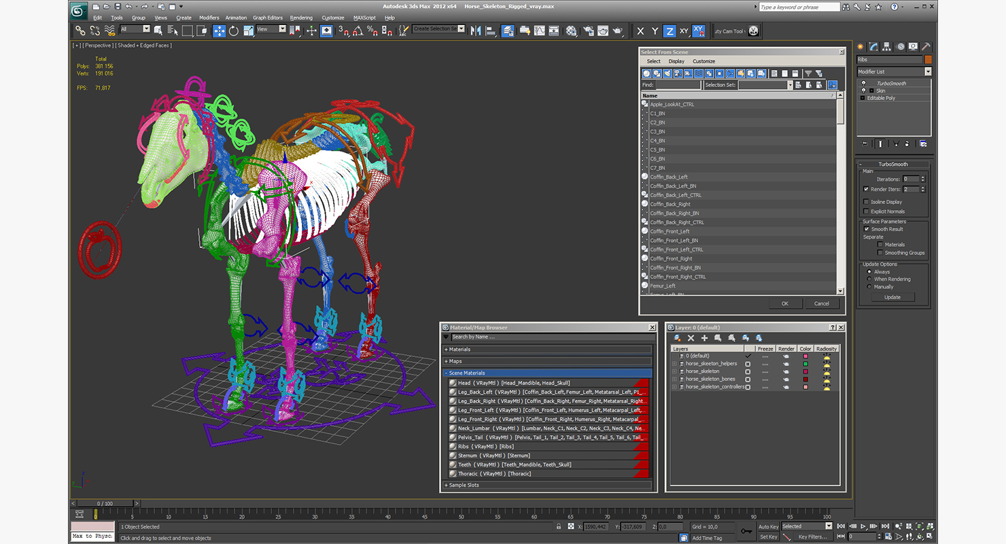The height and width of the screenshot is (544, 1006).
Task: Expand the Maps group in Material Browser
Action: [548, 361]
